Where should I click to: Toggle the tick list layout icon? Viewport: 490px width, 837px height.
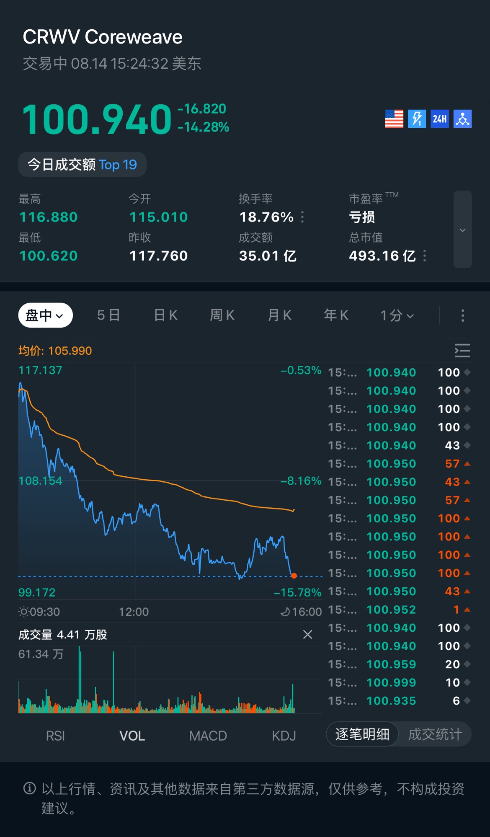click(x=462, y=351)
